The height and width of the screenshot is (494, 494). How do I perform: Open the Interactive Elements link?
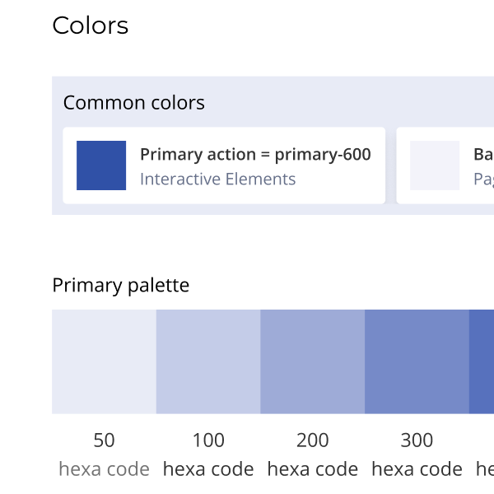pyautogui.click(x=217, y=179)
